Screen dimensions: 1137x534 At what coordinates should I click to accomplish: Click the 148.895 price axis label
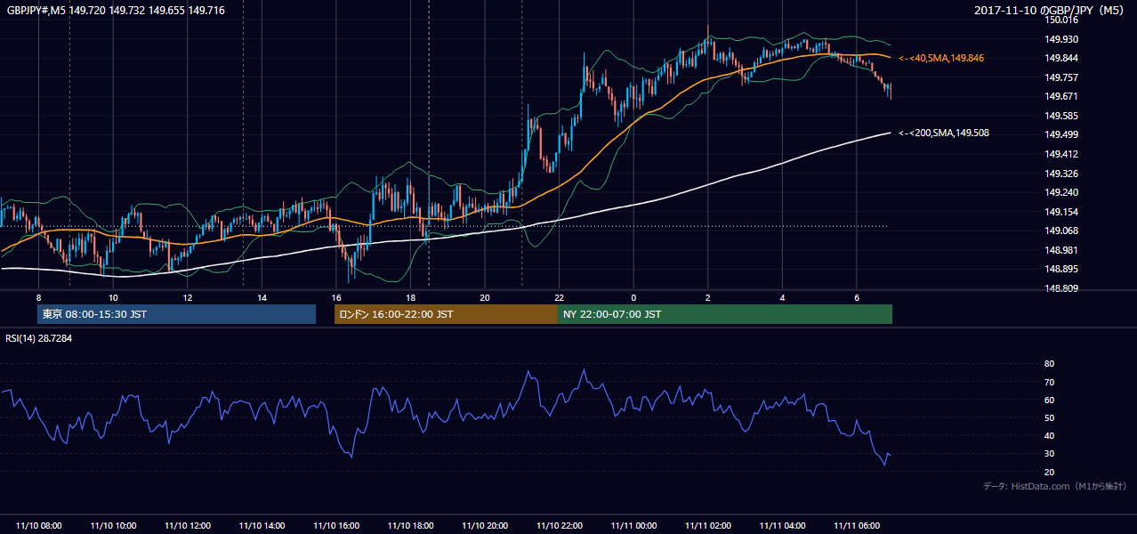coord(1061,269)
